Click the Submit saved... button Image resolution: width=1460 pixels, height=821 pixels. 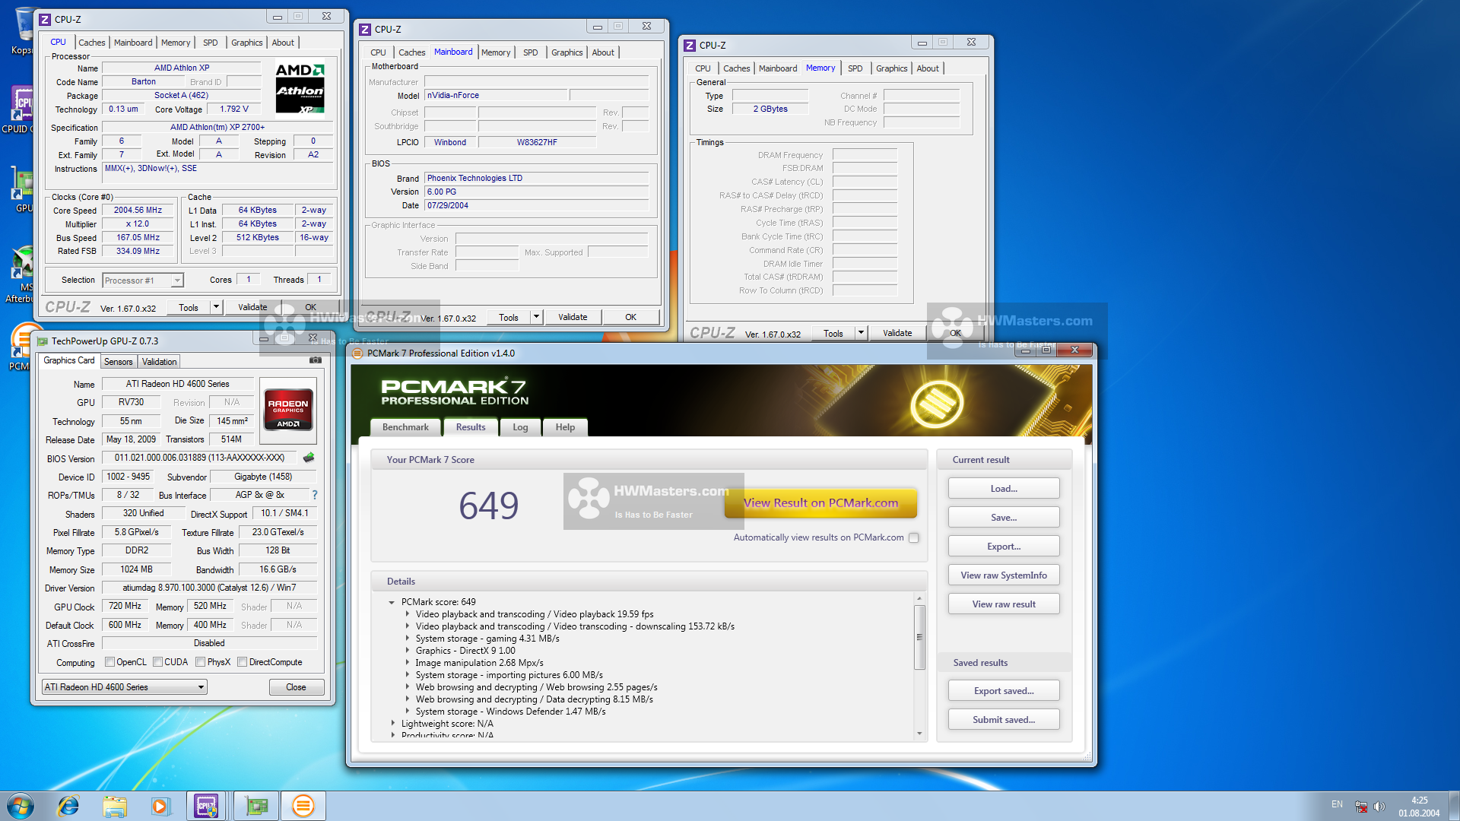pos(1004,720)
